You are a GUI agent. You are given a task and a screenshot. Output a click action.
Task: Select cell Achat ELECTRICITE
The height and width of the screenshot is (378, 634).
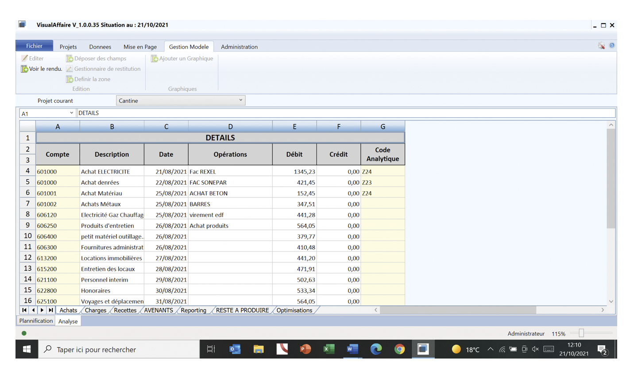tap(112, 171)
